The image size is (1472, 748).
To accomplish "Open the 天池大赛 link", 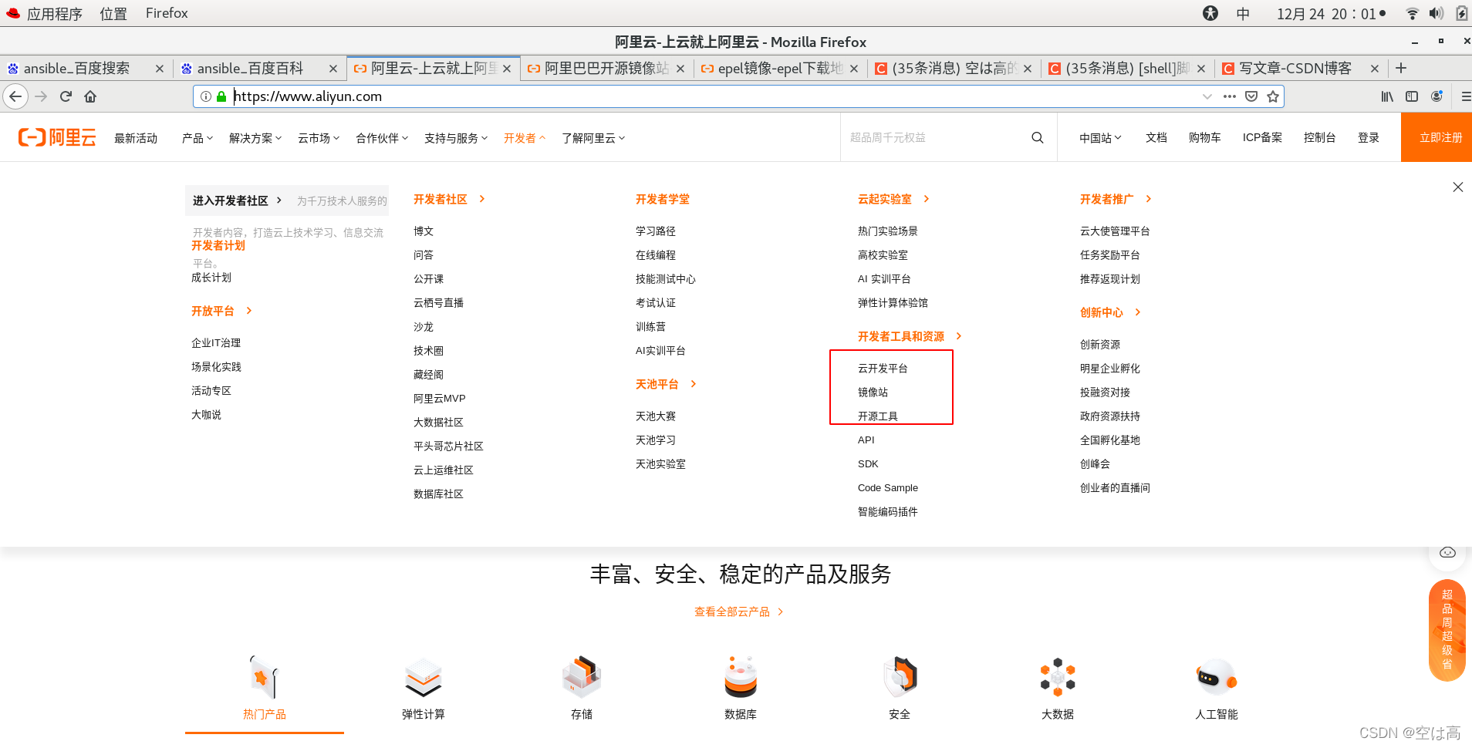I will [x=656, y=416].
